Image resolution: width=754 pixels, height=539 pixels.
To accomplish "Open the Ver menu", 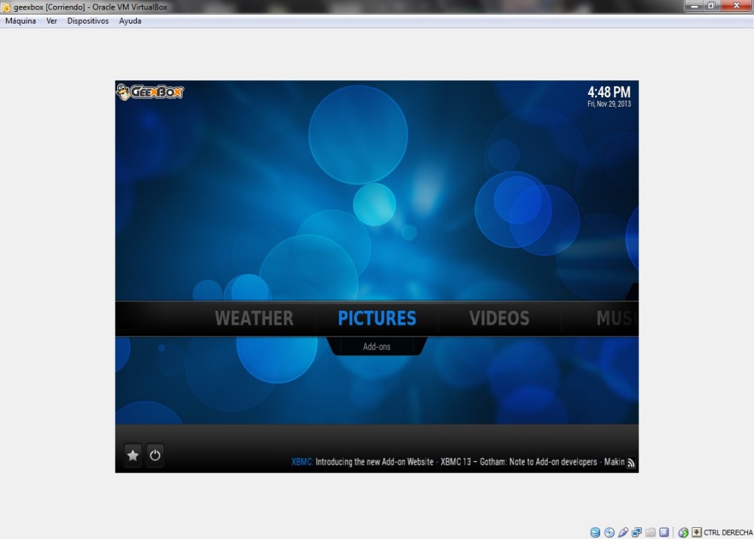I will (x=52, y=21).
